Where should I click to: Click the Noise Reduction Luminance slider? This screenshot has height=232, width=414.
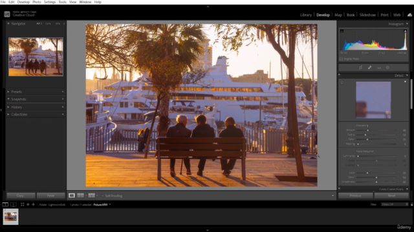click(x=376, y=156)
